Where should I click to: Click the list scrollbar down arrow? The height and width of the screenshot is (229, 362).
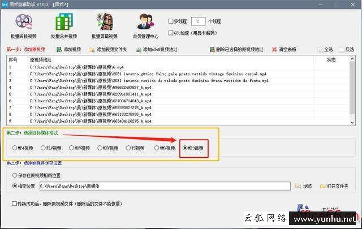point(352,123)
